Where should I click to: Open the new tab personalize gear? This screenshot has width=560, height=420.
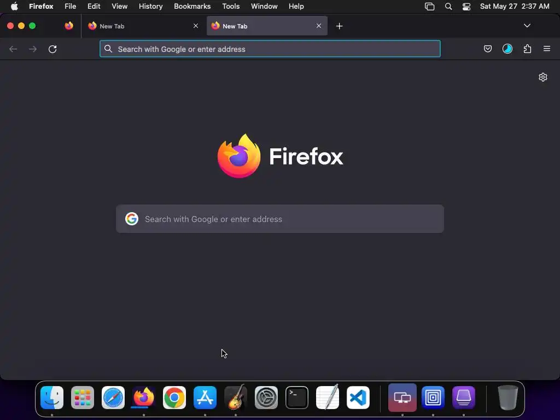[543, 77]
